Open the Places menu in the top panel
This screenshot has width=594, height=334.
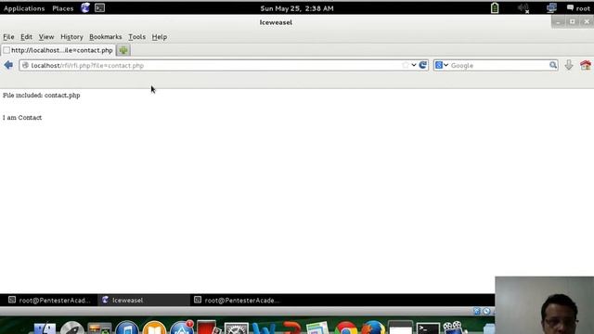[x=63, y=8]
